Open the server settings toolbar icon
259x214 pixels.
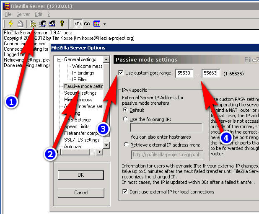[33, 24]
